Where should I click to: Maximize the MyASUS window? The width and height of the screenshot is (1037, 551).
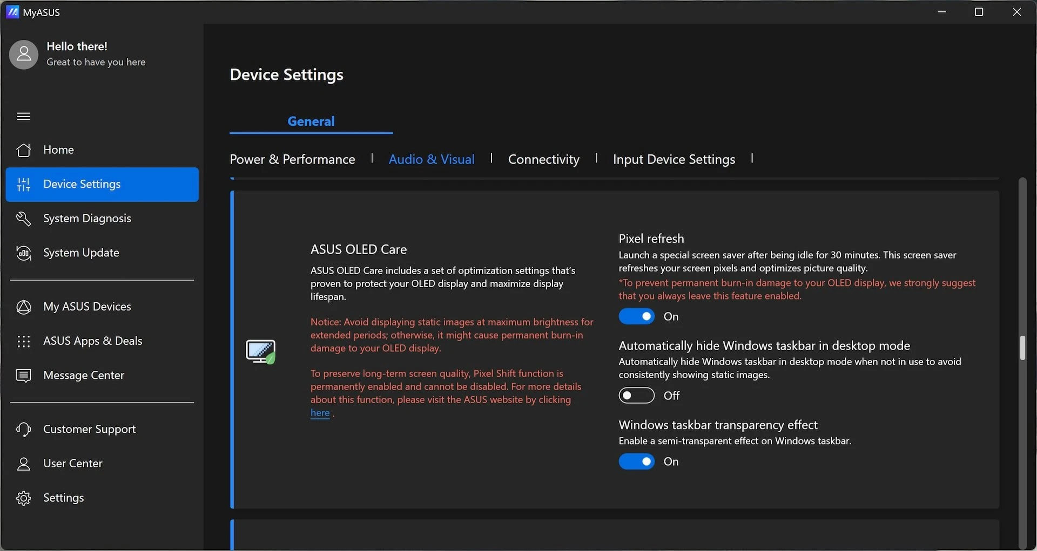pyautogui.click(x=979, y=12)
